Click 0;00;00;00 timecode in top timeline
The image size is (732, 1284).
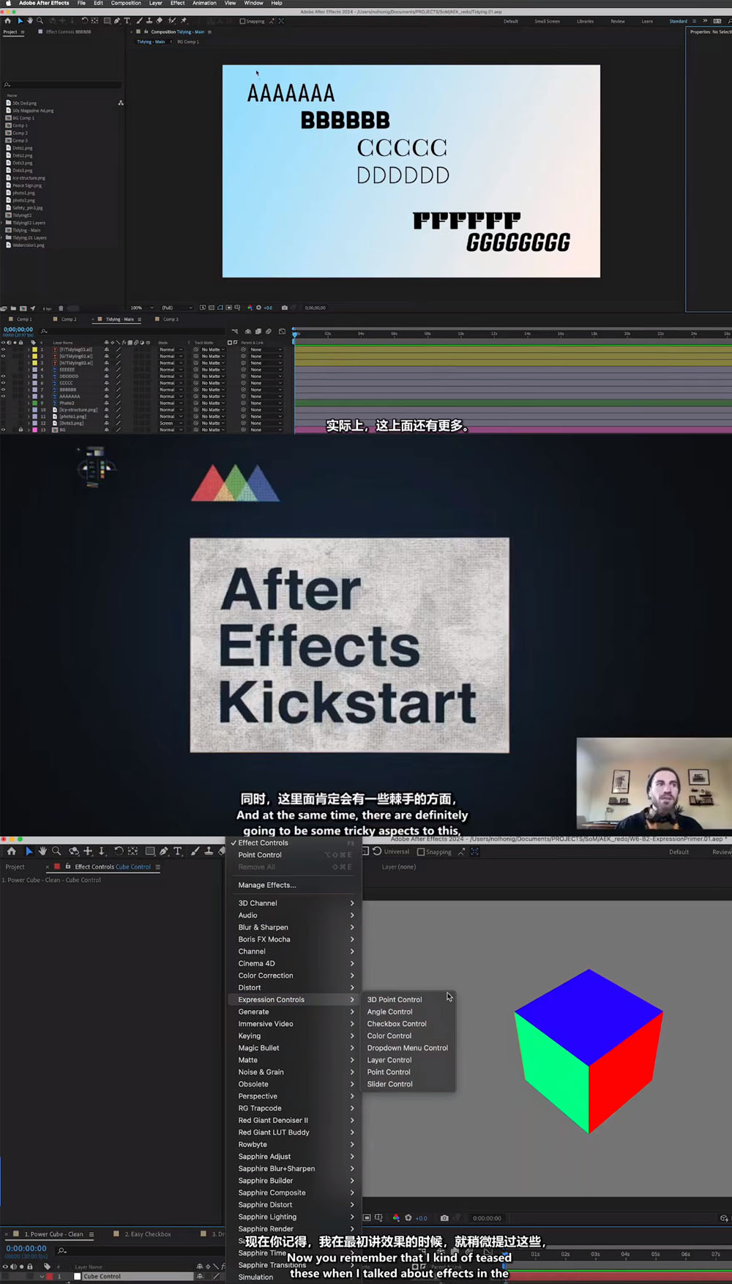18,330
